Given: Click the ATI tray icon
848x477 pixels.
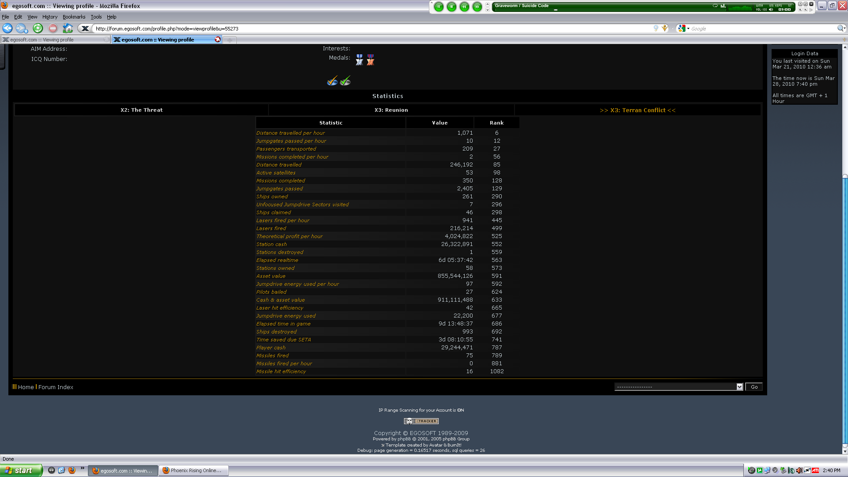Looking at the screenshot, I should pos(815,470).
